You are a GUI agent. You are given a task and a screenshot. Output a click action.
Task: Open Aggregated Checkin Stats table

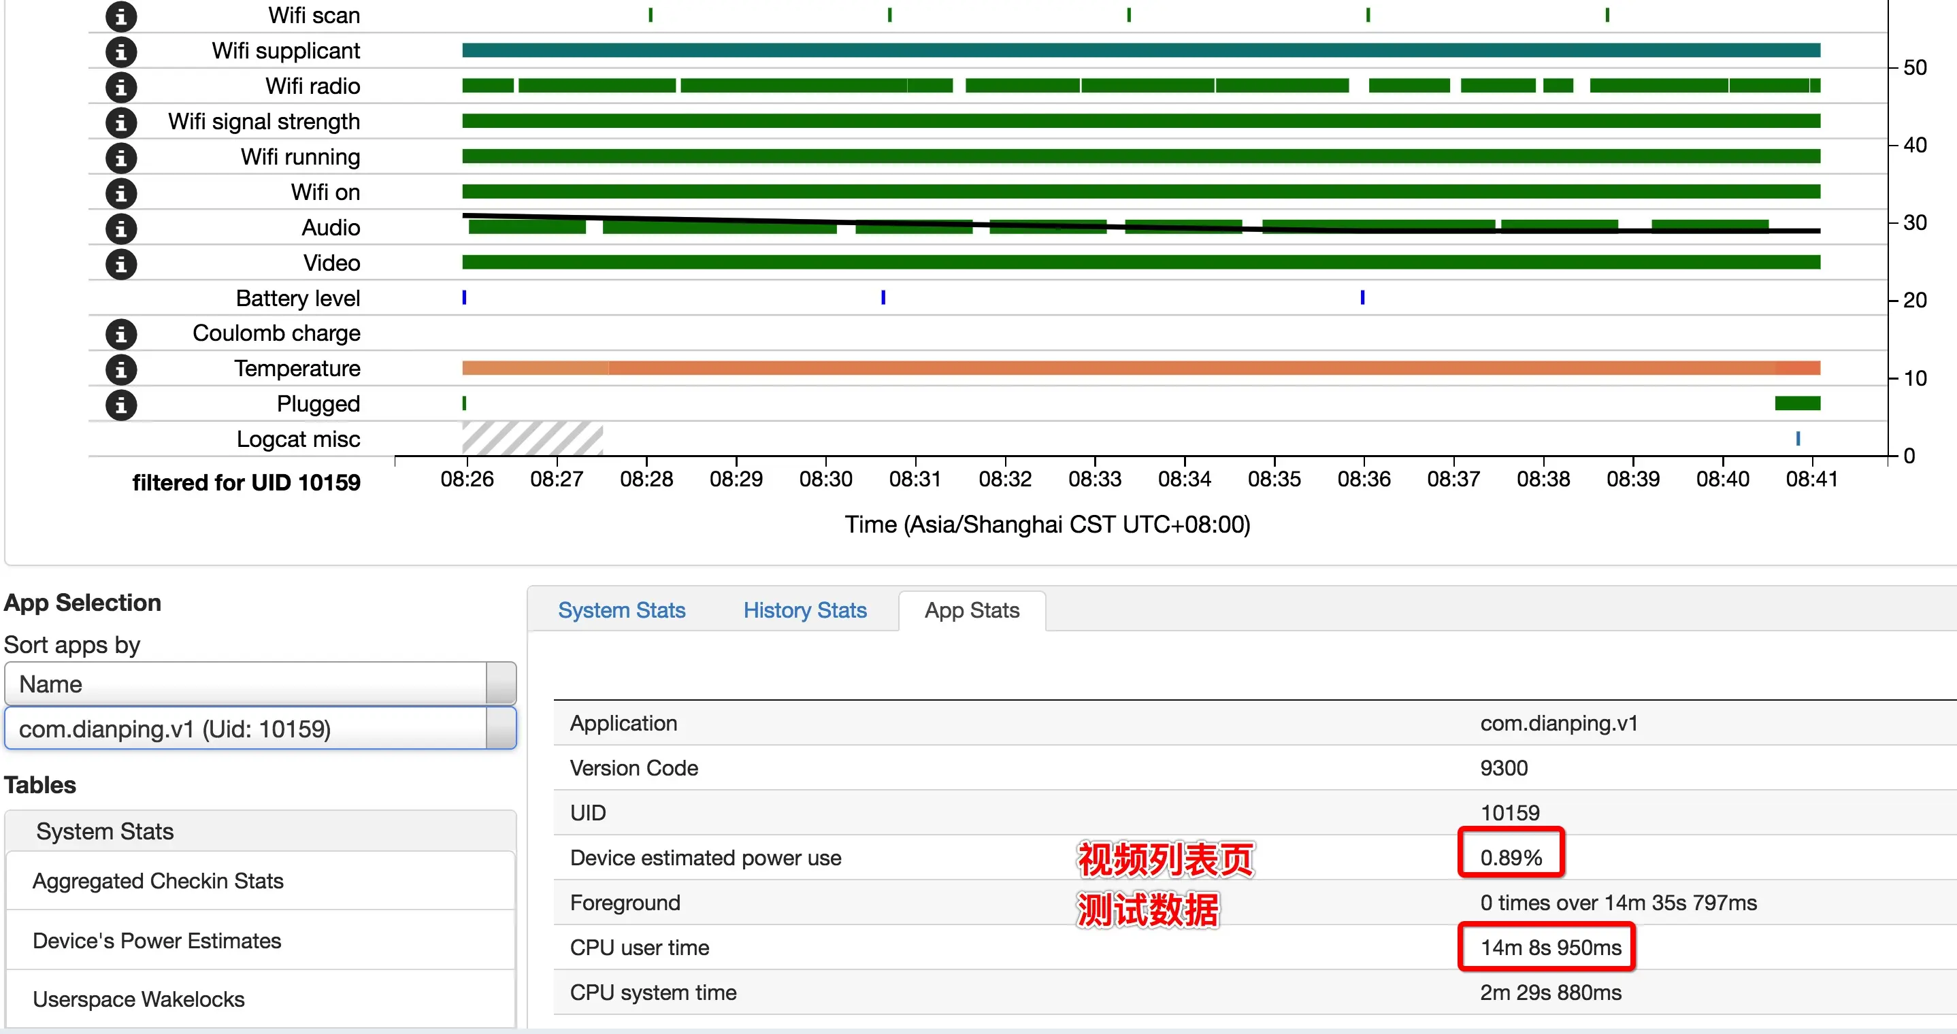point(158,880)
